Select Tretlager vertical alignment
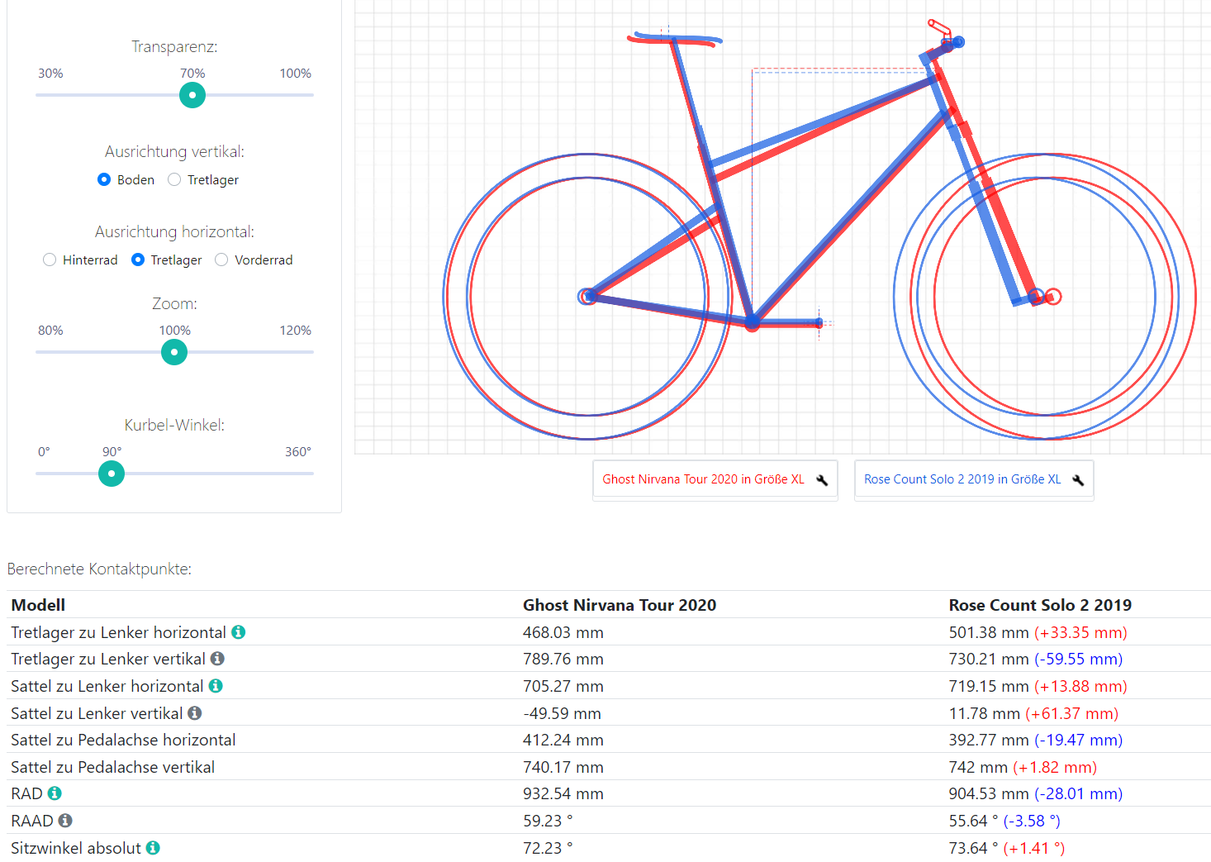 click(174, 179)
